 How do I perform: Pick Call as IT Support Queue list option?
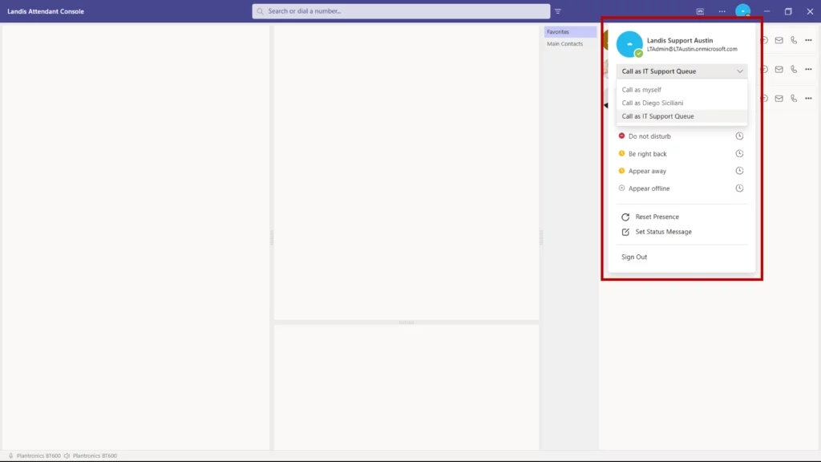click(x=658, y=116)
